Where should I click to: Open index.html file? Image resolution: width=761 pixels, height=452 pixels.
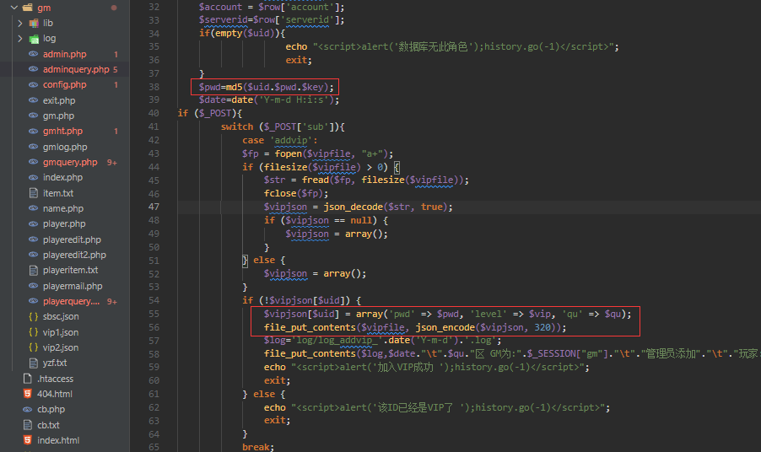click(58, 440)
